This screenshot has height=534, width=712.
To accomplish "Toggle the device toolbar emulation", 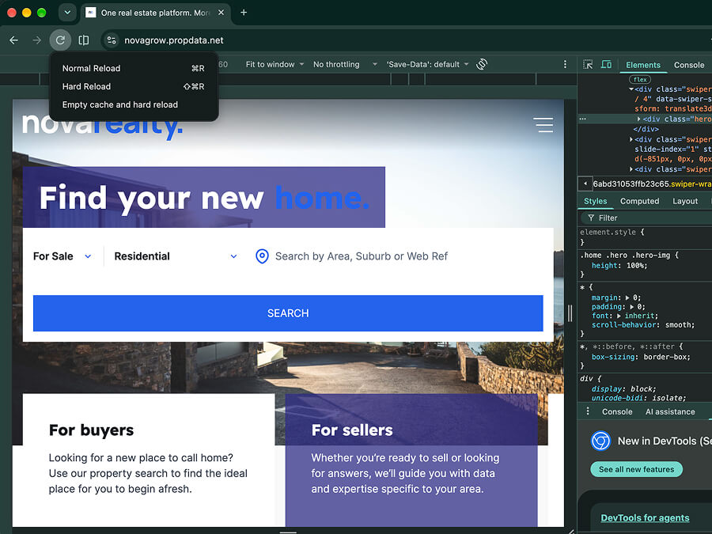I will click(606, 65).
